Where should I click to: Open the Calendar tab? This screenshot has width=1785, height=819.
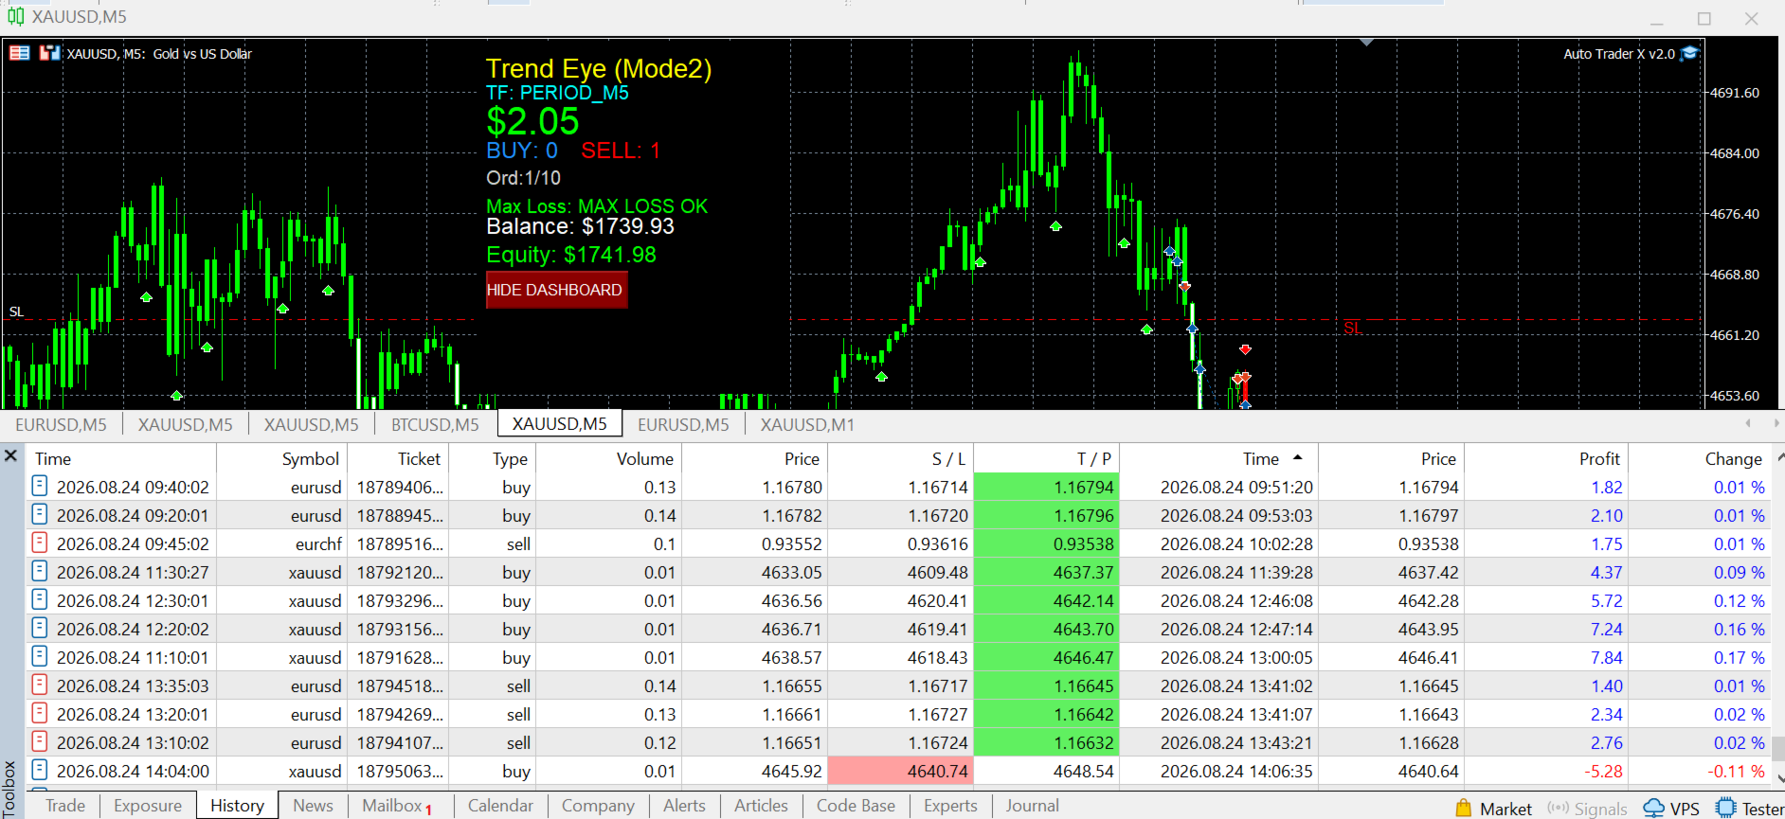point(500,806)
